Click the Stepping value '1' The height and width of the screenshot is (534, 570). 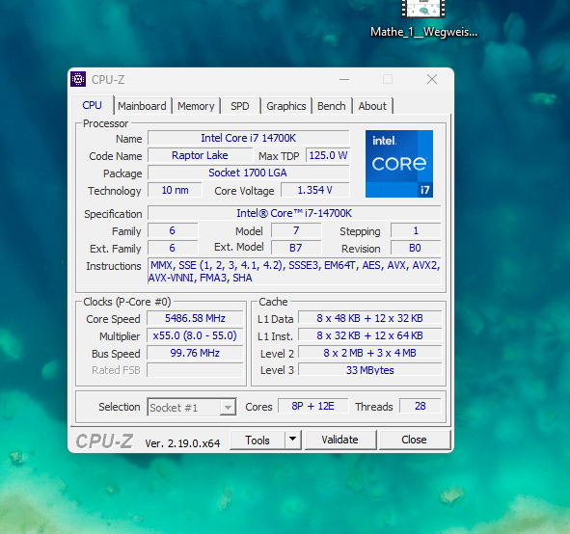point(416,230)
